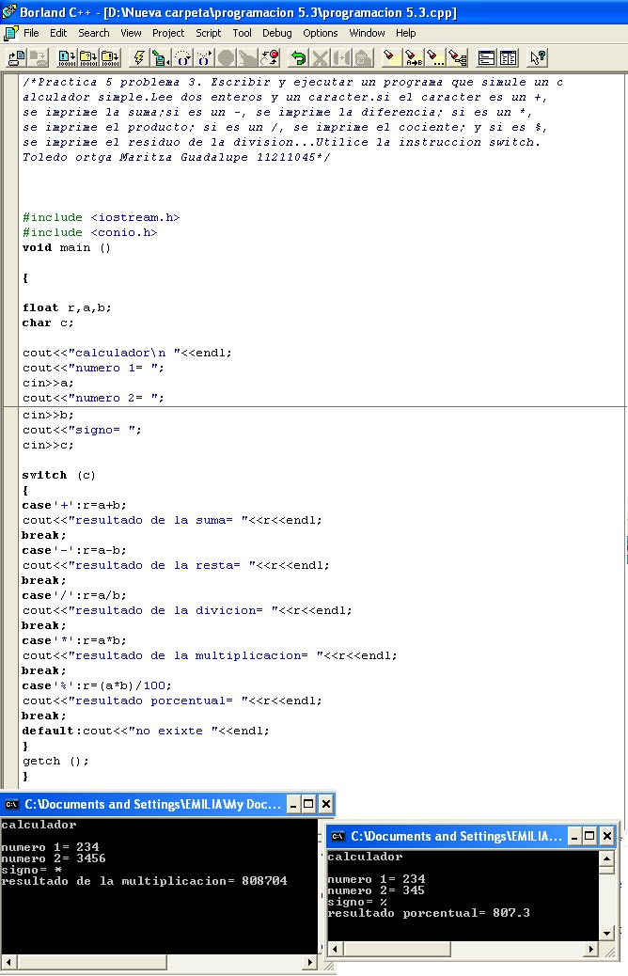Click the 'void main ()' line
The width and height of the screenshot is (628, 976).
67,247
